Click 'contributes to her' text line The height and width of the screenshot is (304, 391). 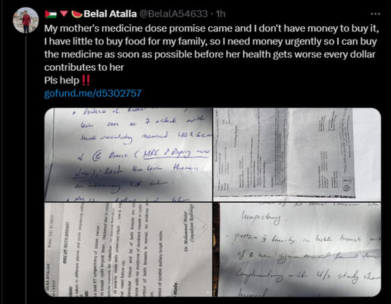coord(84,67)
